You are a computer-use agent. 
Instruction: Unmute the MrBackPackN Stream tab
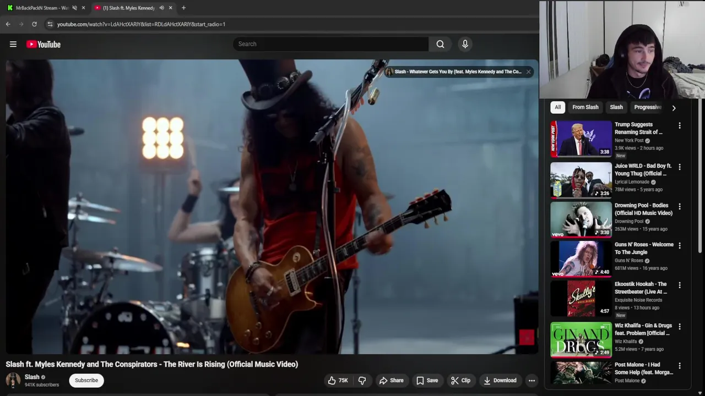tap(74, 8)
